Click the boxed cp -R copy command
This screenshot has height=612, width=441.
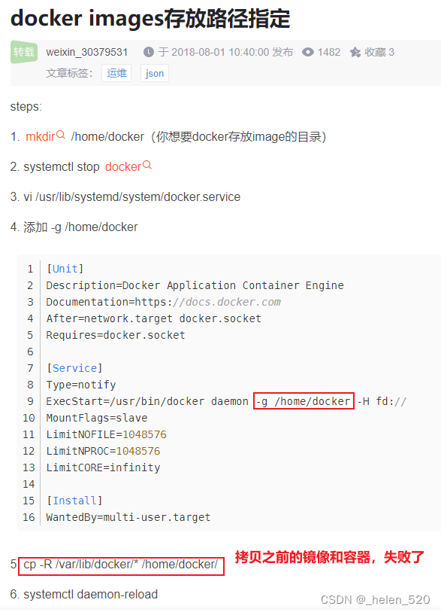120,565
